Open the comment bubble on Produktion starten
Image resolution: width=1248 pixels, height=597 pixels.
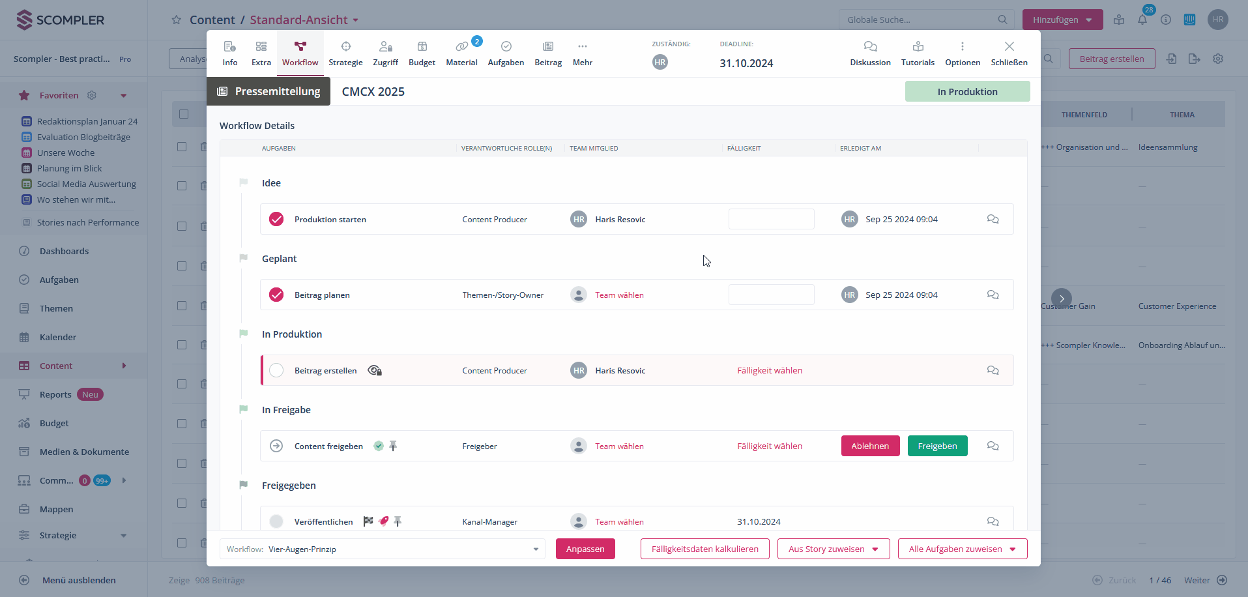993,219
